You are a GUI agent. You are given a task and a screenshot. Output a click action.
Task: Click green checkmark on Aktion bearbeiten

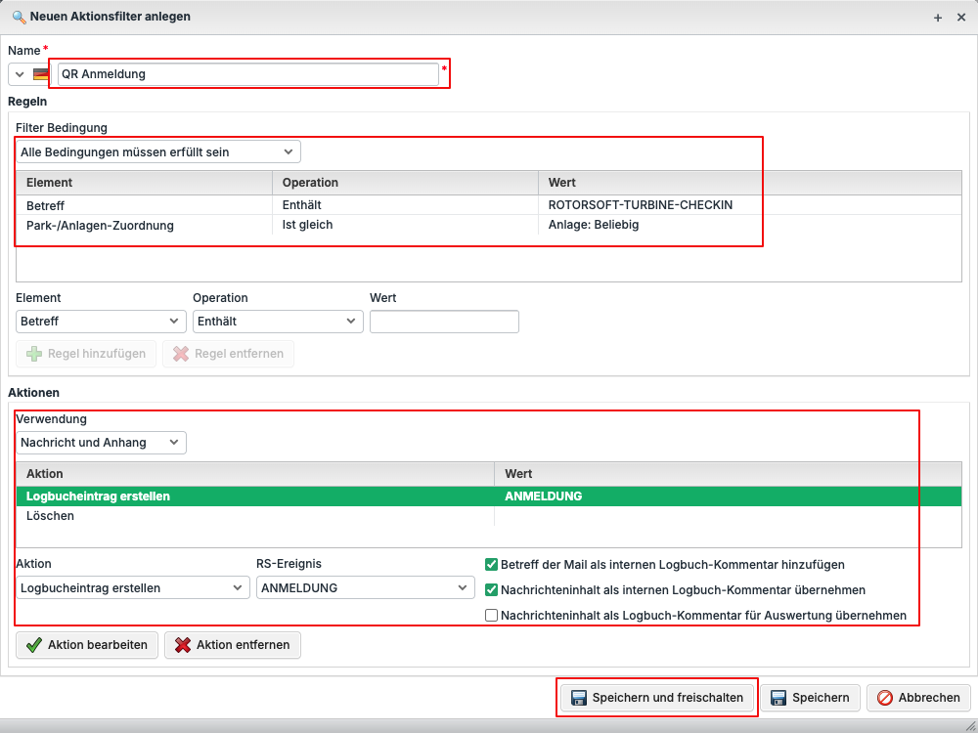coord(34,645)
